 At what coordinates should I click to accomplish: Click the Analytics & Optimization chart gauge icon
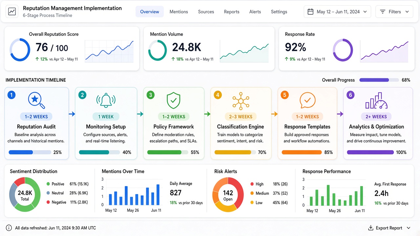coord(376,101)
